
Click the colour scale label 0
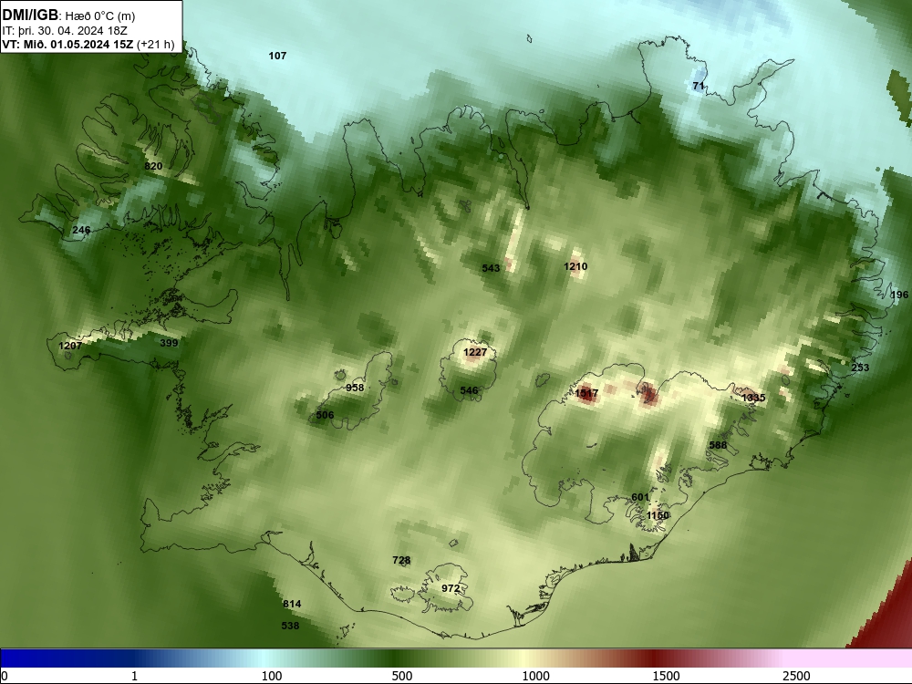pos(5,676)
